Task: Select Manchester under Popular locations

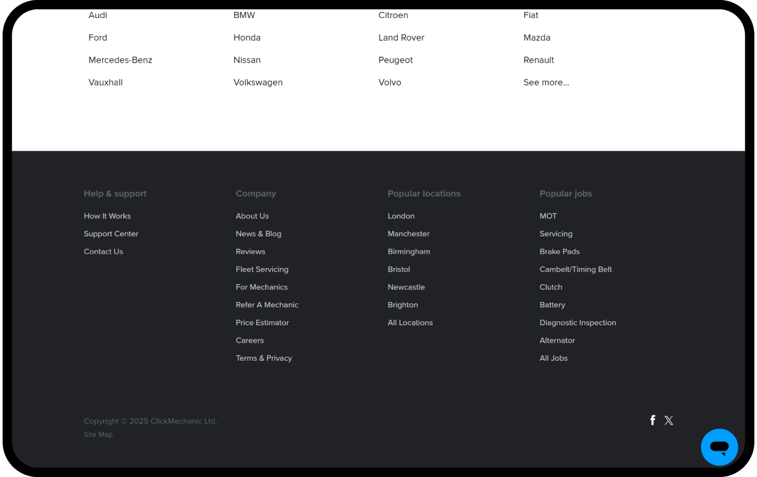Action: (x=408, y=234)
